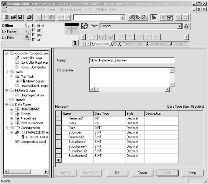Open the No Forces dropdown arrow

tap(27, 32)
